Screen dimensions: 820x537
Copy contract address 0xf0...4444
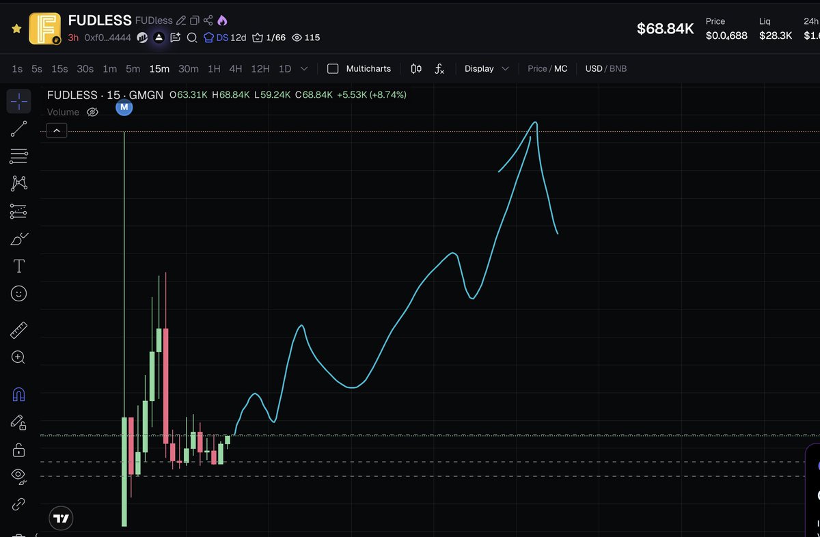point(107,38)
